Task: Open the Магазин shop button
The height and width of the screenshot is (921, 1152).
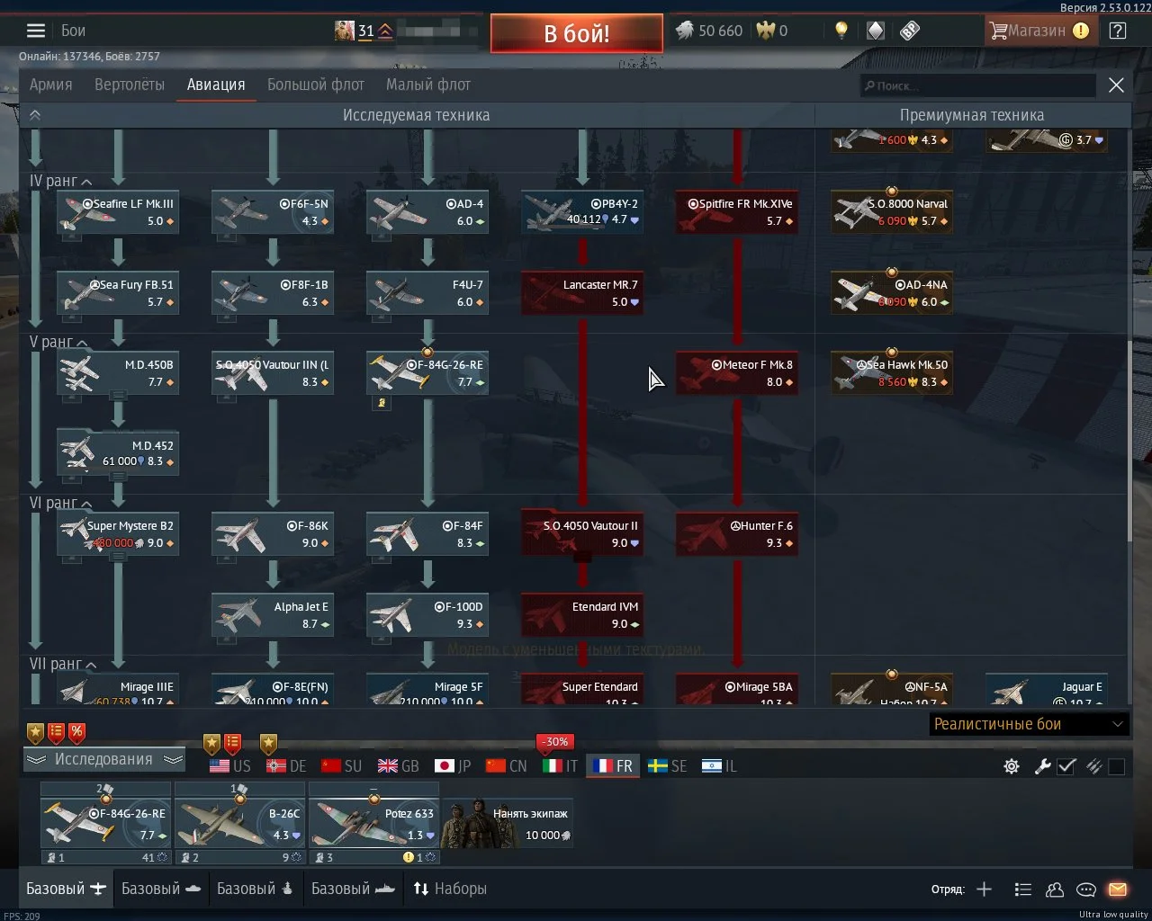Action: [x=1039, y=31]
